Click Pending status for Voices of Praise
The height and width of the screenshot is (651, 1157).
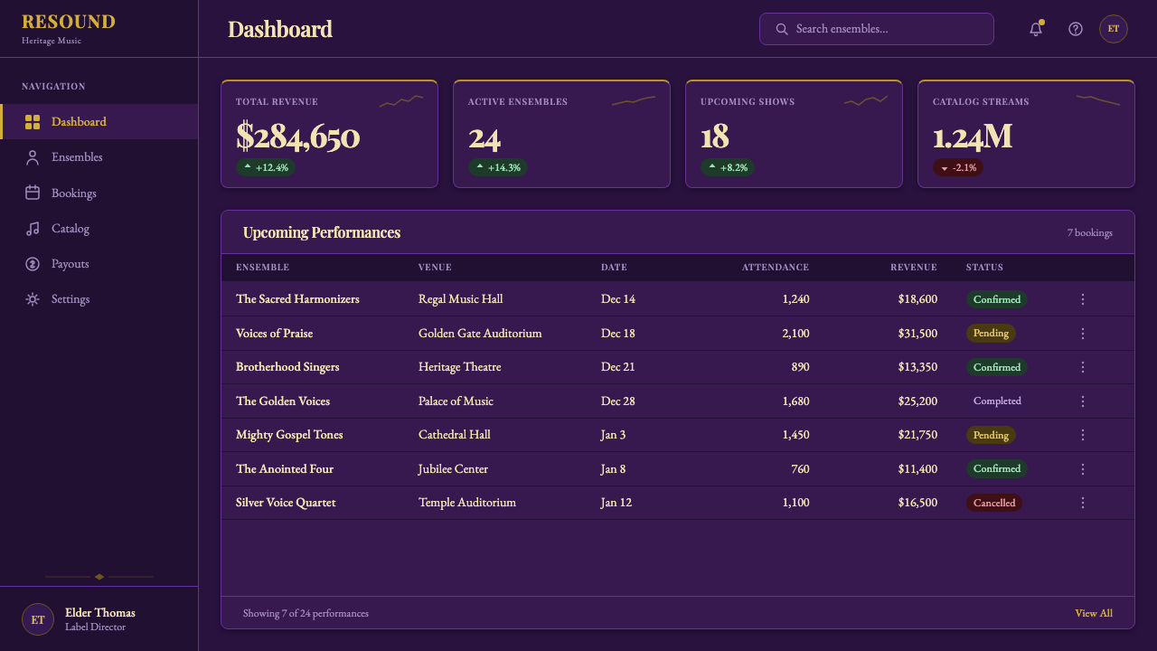click(991, 334)
